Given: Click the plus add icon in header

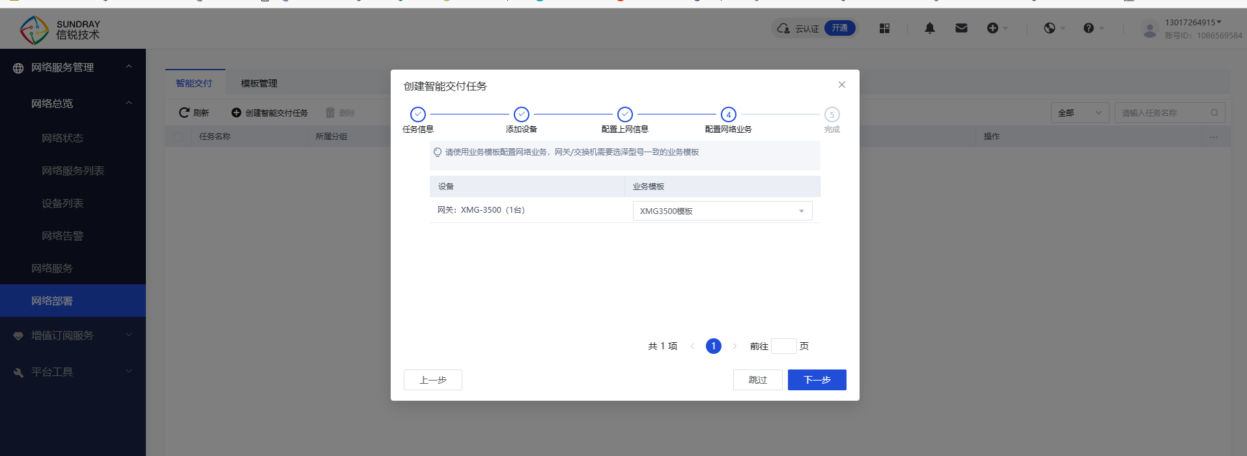Looking at the screenshot, I should click(992, 28).
